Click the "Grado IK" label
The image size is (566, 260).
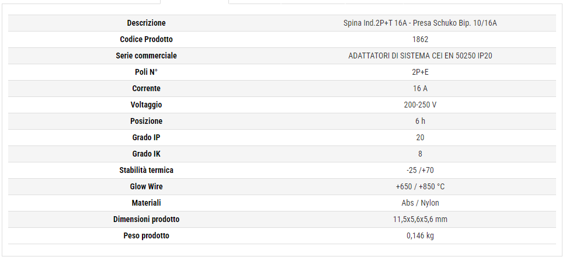point(146,154)
